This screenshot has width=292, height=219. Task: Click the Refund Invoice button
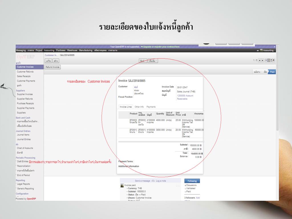click(x=52, y=67)
